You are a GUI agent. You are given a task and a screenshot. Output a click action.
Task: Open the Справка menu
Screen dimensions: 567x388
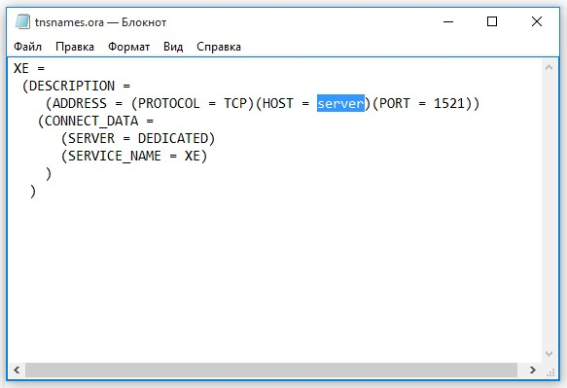point(219,47)
